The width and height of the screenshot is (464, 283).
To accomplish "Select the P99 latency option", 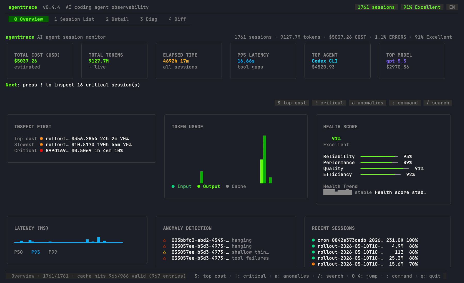I will 53,252.
